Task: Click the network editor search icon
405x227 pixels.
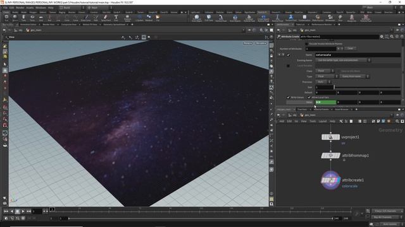Action: [397, 121]
